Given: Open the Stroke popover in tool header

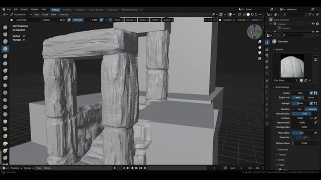Looking at the screenshot, I should pos(144,20).
